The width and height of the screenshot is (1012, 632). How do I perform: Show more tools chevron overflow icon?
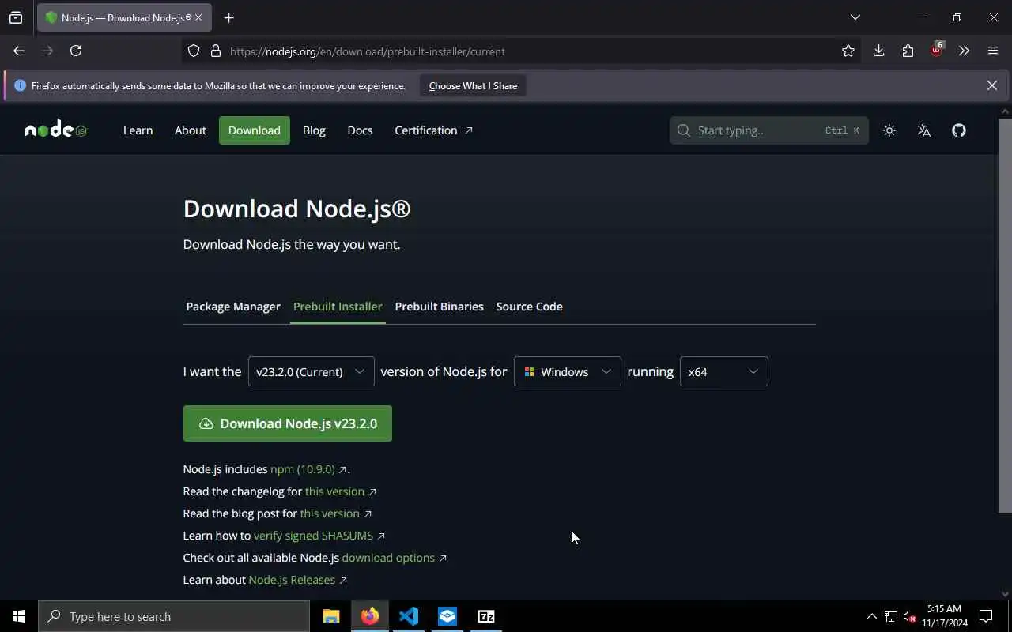[x=964, y=51]
